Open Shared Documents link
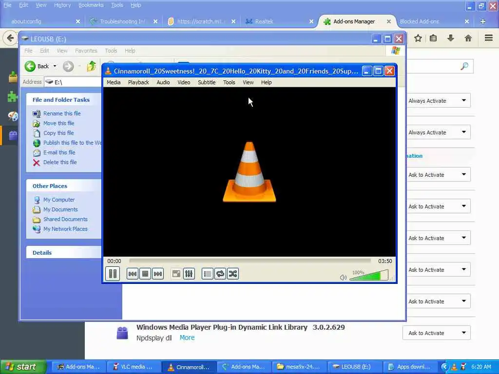The image size is (499, 374). pyautogui.click(x=65, y=219)
